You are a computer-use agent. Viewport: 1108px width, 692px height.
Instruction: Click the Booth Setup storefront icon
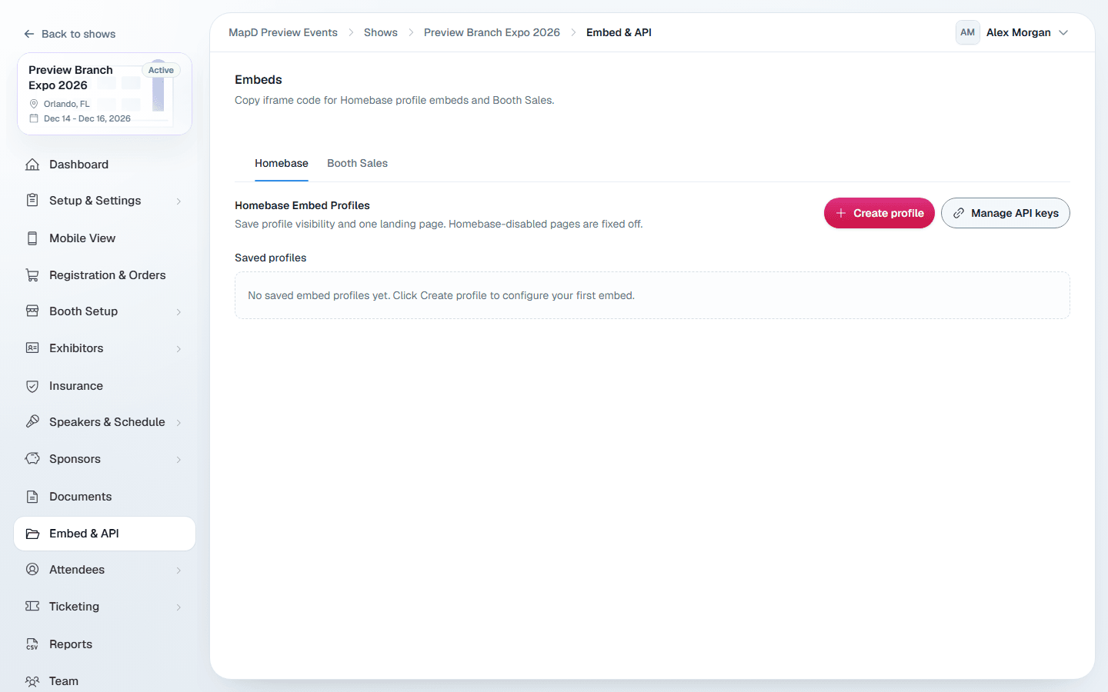32,311
